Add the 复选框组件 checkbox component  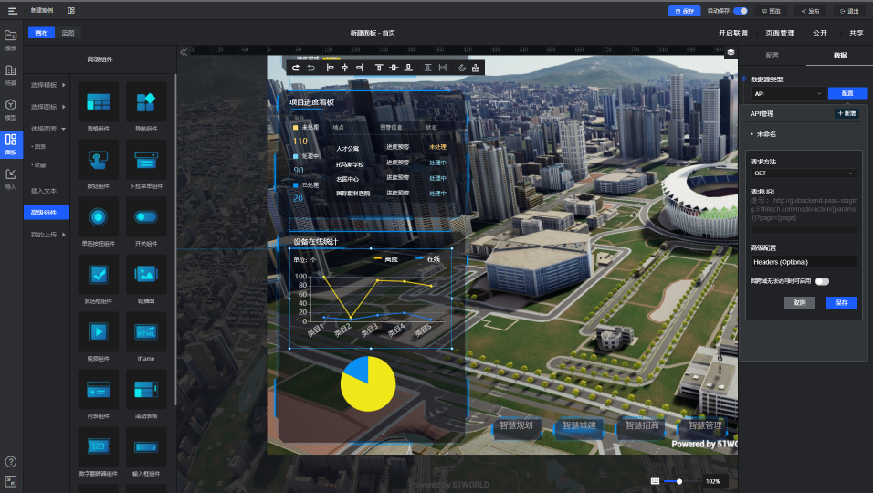click(98, 274)
